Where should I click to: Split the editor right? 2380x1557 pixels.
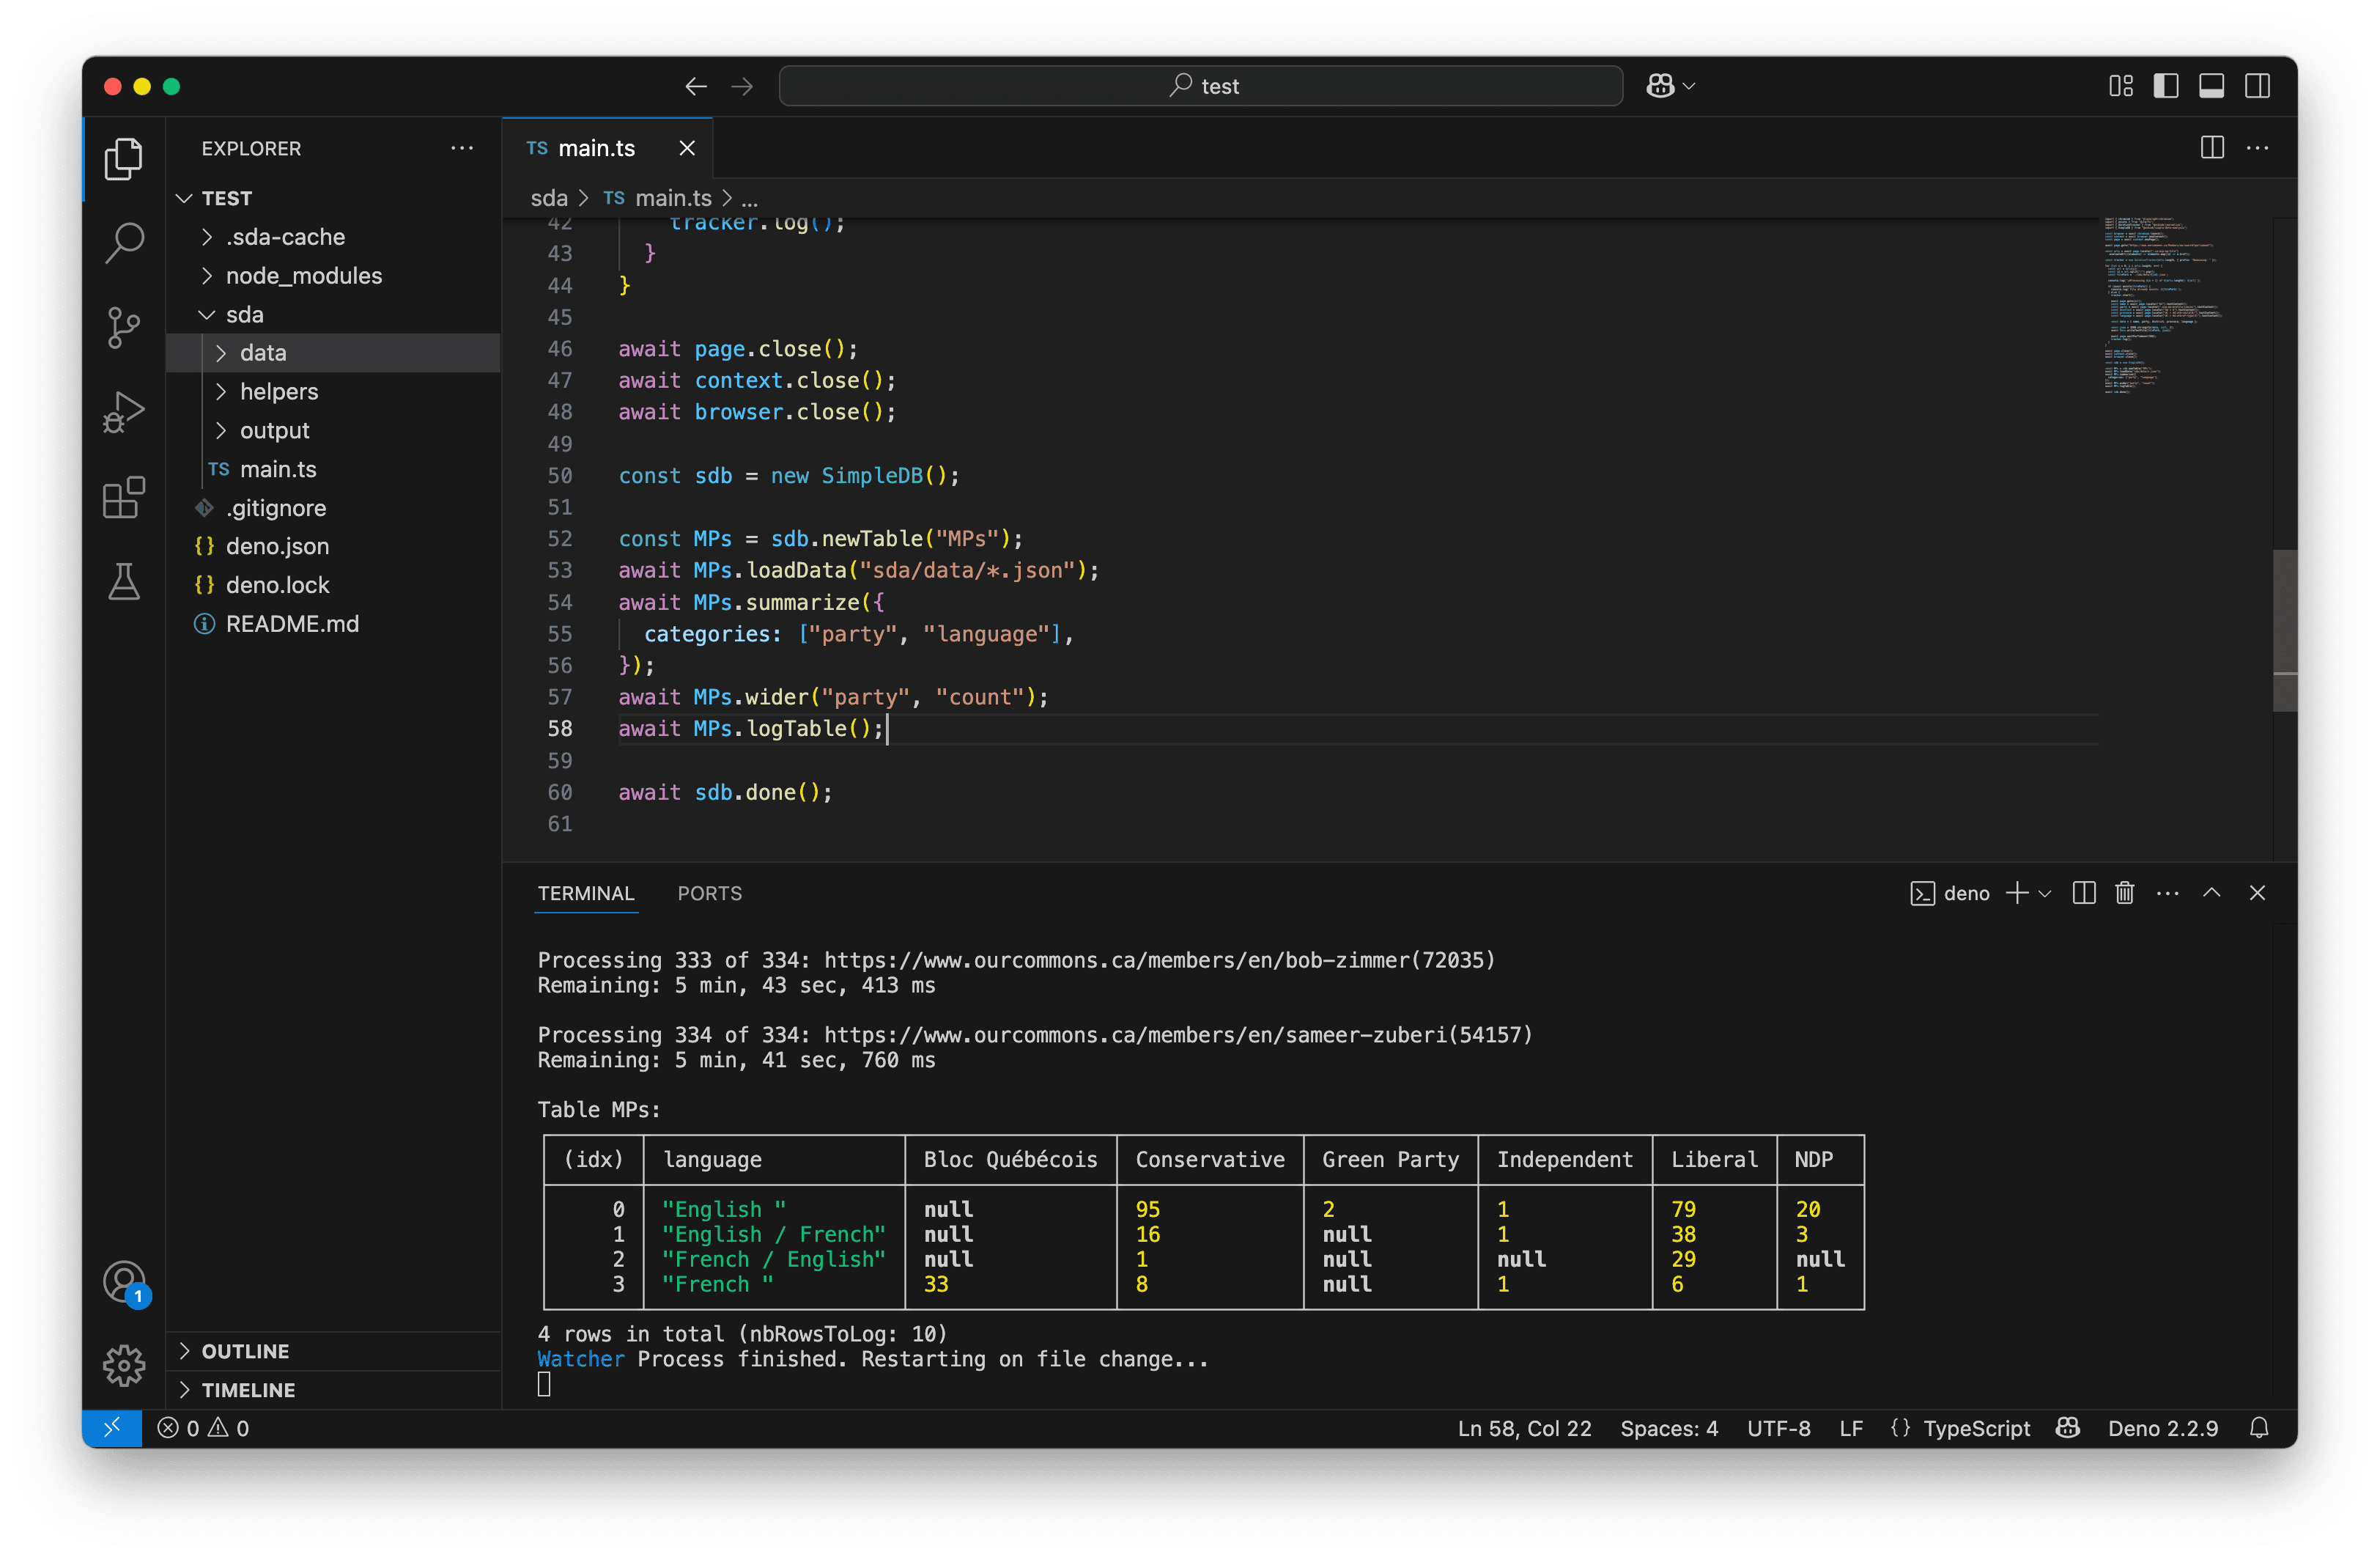2212,148
